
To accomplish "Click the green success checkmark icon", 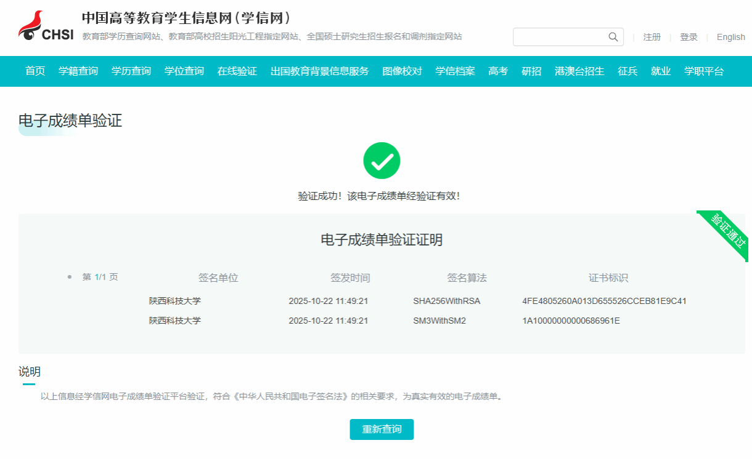I will [382, 161].
